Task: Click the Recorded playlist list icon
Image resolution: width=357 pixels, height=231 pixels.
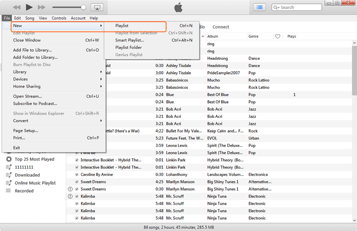Action: [x=8, y=191]
